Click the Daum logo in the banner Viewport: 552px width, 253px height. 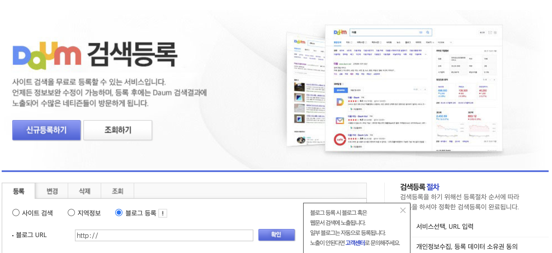point(47,56)
